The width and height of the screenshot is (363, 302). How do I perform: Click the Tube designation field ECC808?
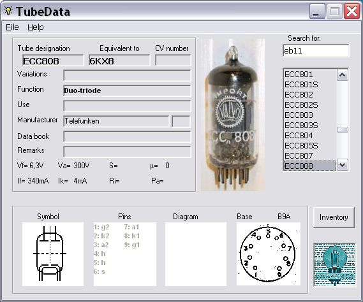53,61
